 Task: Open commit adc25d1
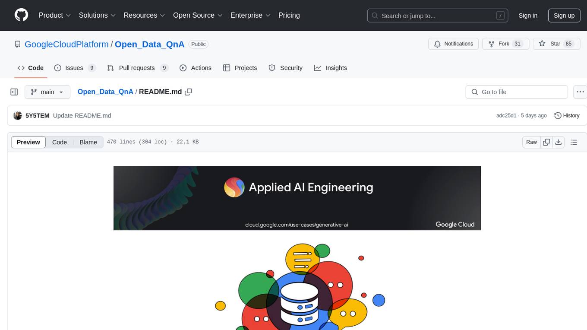click(x=506, y=115)
